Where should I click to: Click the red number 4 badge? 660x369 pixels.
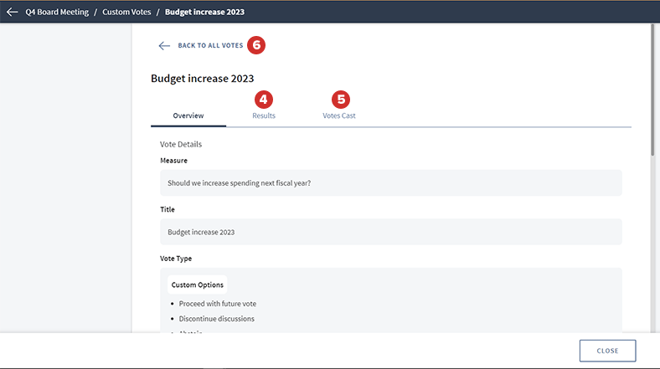click(x=264, y=99)
